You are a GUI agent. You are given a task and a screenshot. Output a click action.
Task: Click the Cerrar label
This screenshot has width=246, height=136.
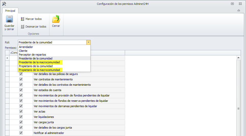(56, 26)
